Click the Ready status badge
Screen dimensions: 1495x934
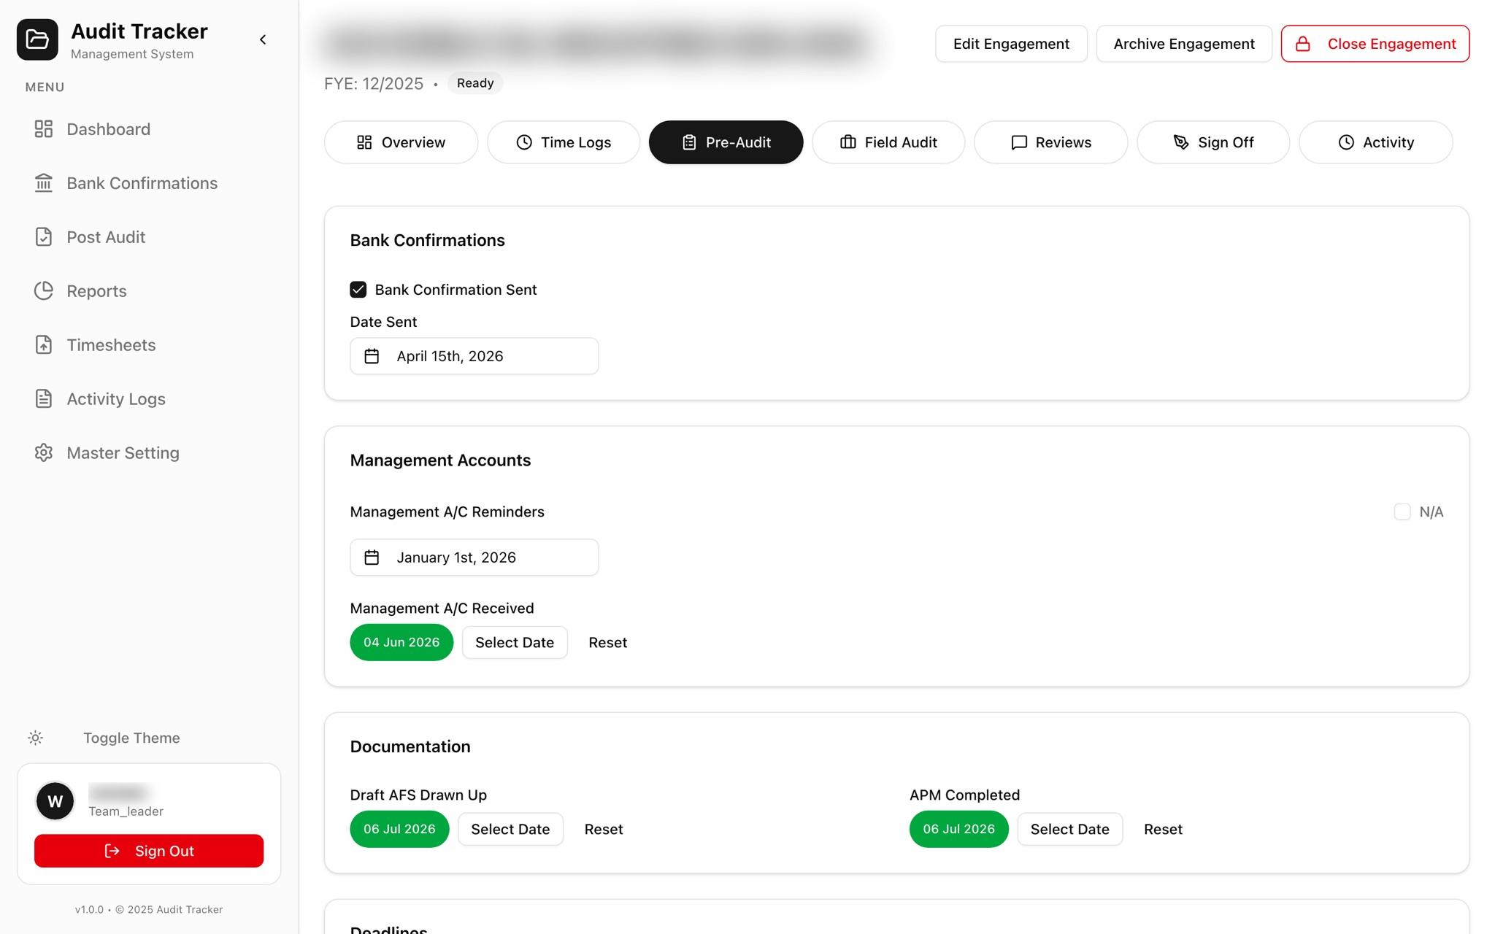pos(475,83)
